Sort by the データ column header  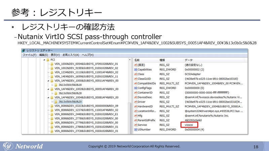point(214,60)
